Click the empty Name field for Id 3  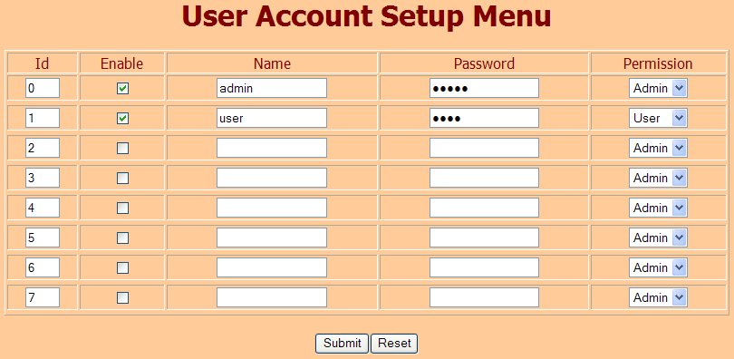pos(272,178)
